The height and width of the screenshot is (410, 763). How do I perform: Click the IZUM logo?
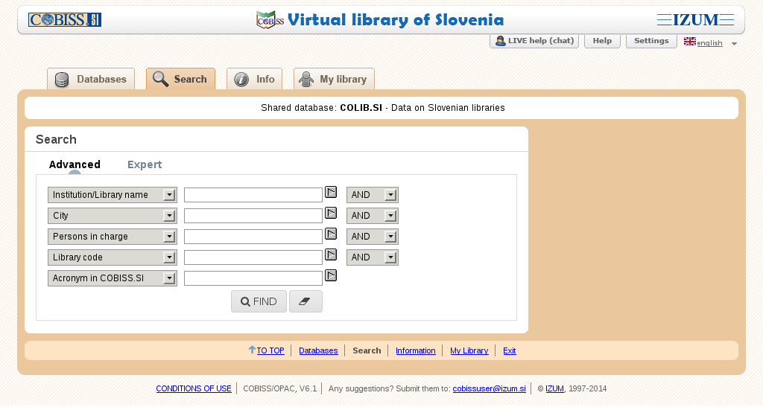(695, 20)
